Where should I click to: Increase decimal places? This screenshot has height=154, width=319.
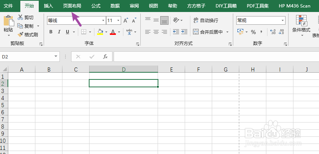point(273,32)
